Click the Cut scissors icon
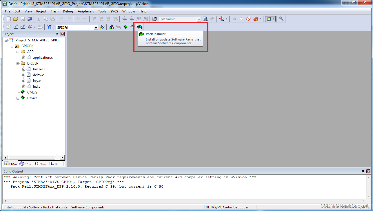 coord(39,19)
